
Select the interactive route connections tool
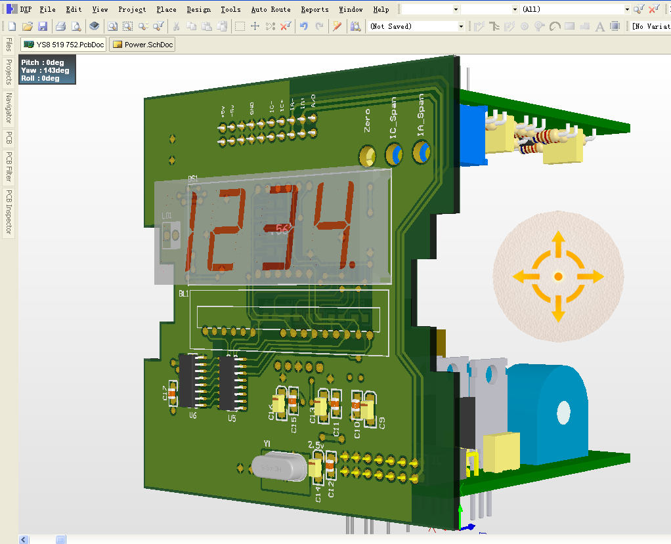click(479, 26)
